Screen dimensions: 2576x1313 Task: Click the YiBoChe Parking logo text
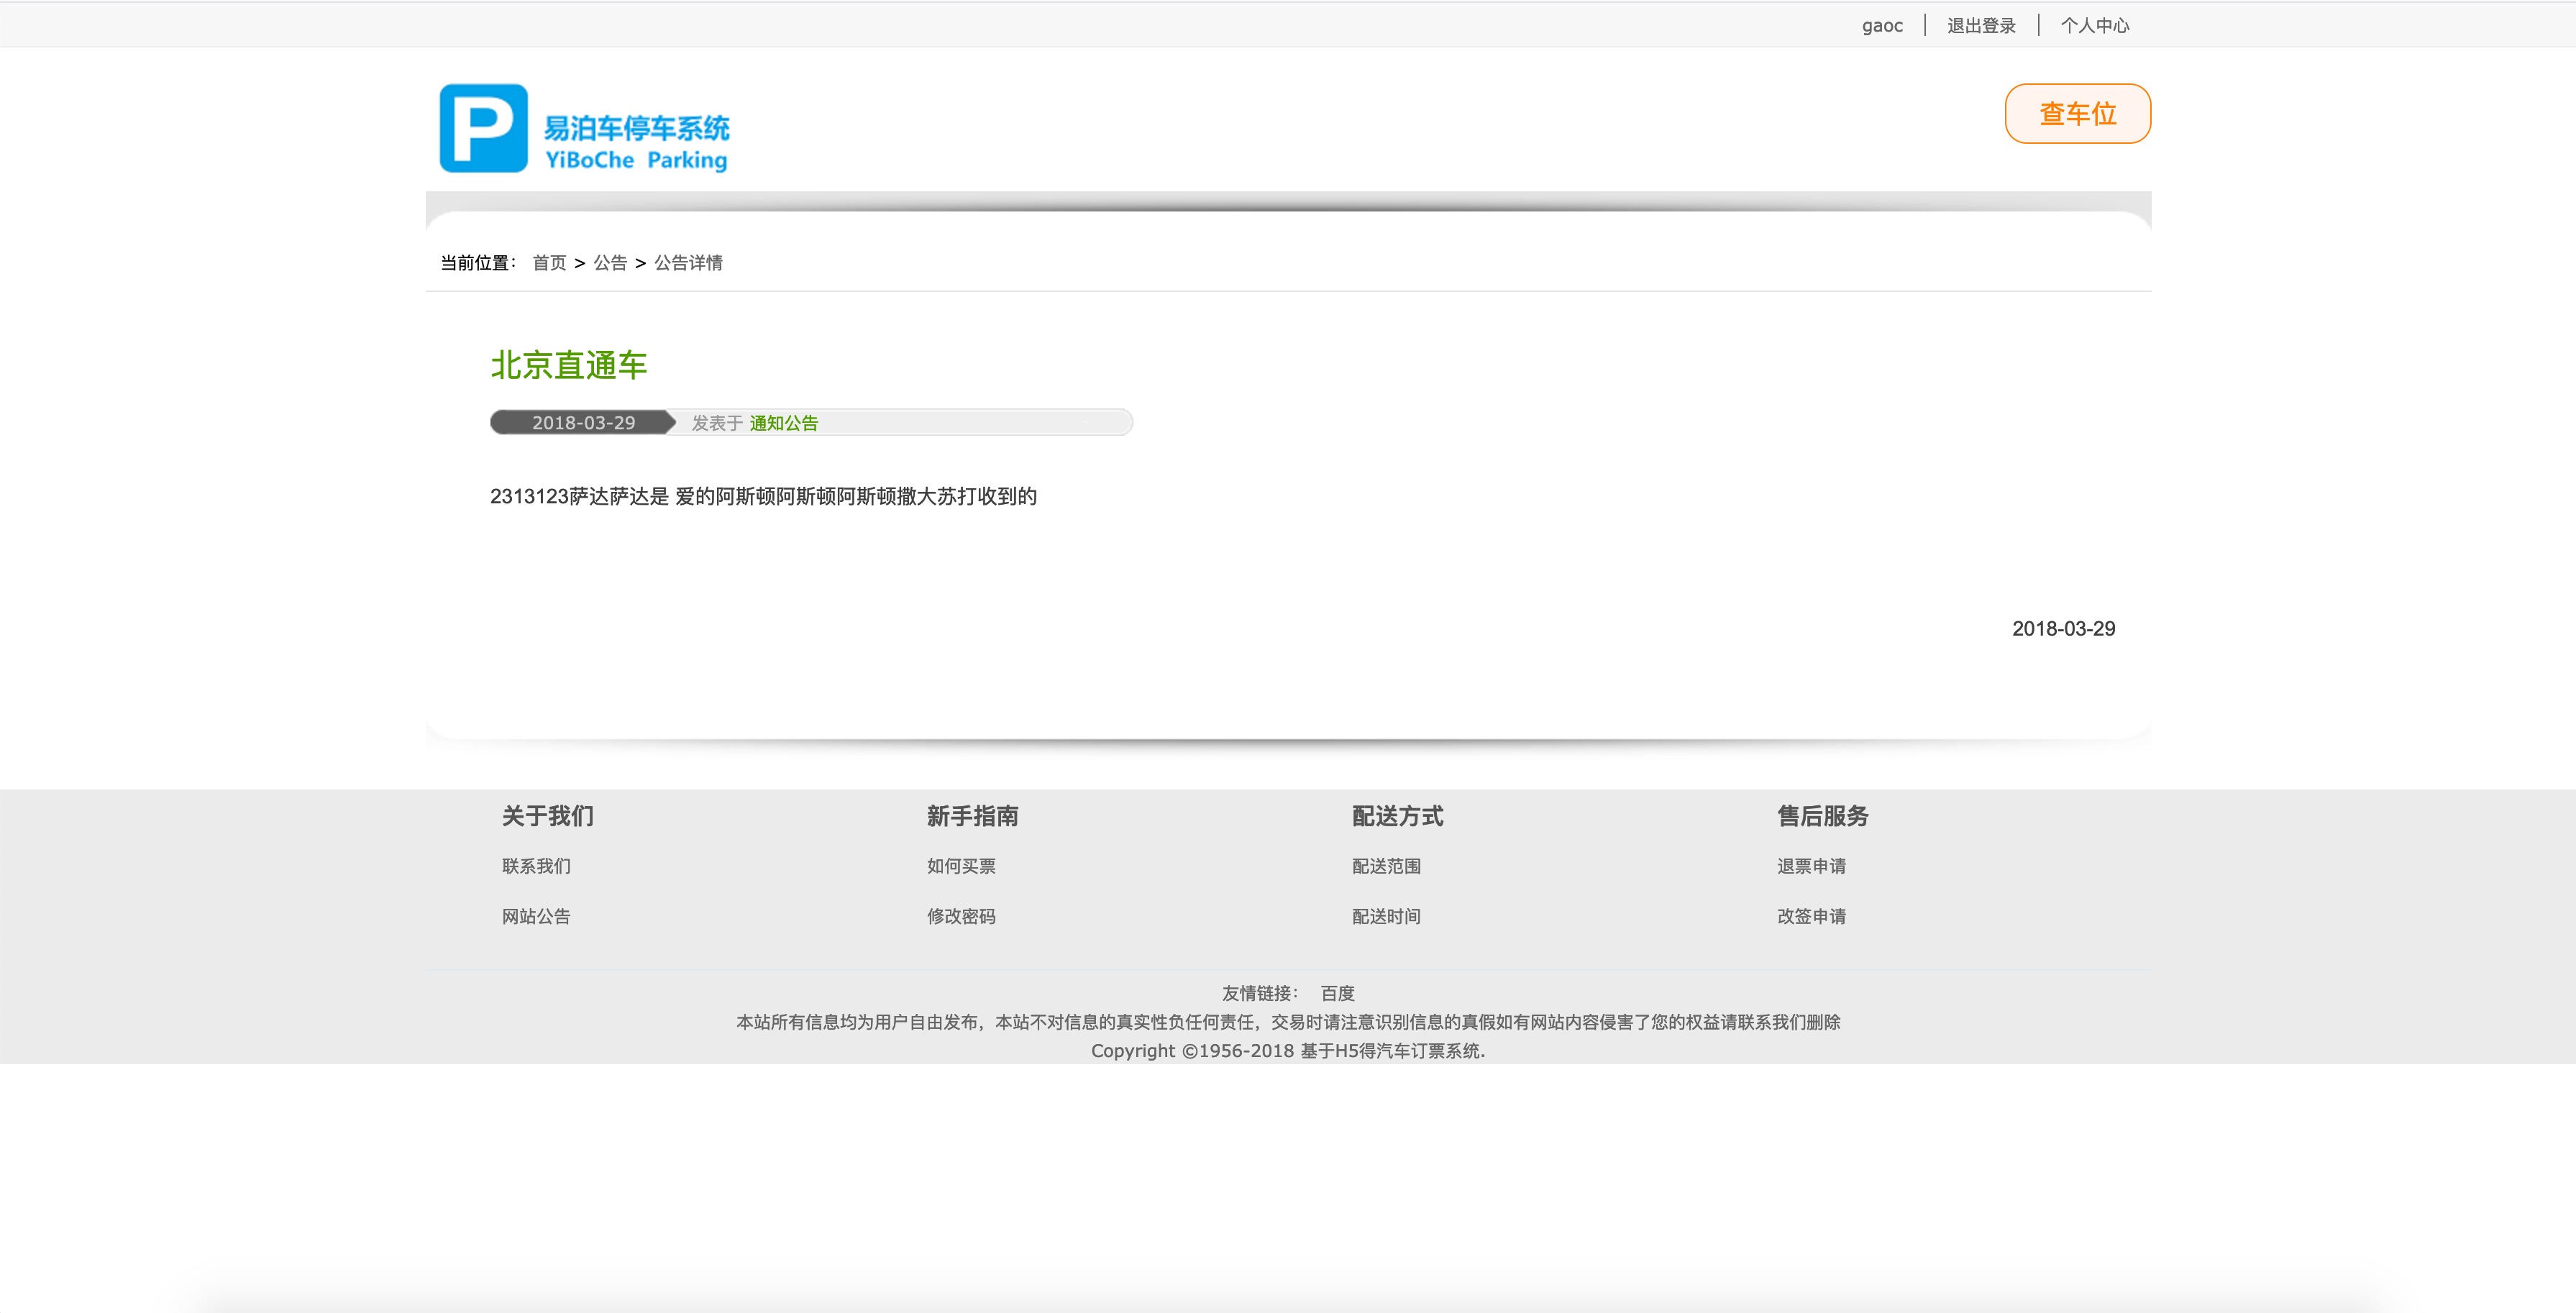(x=636, y=160)
